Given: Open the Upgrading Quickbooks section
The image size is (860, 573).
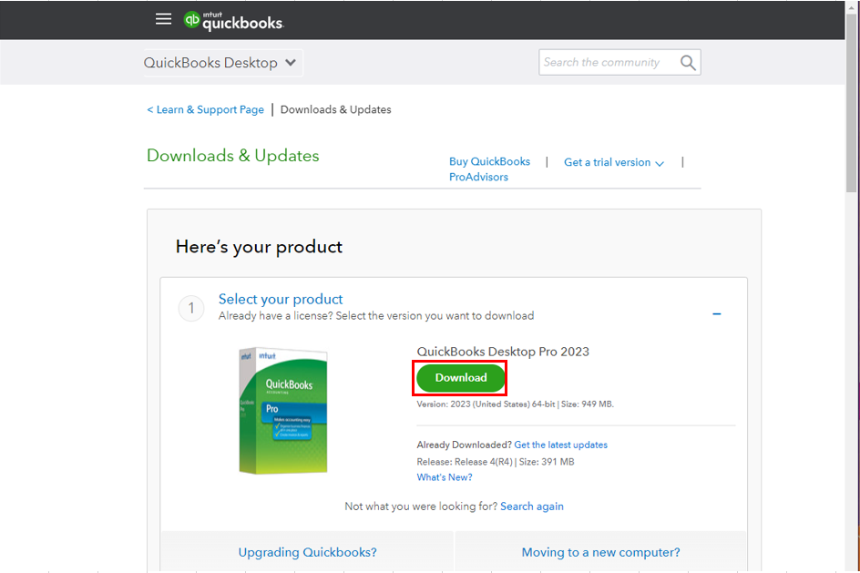Looking at the screenshot, I should point(307,552).
